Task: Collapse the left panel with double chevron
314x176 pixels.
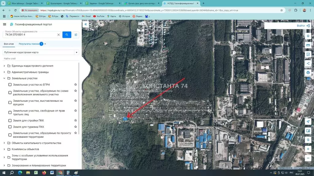Action: click(x=86, y=24)
